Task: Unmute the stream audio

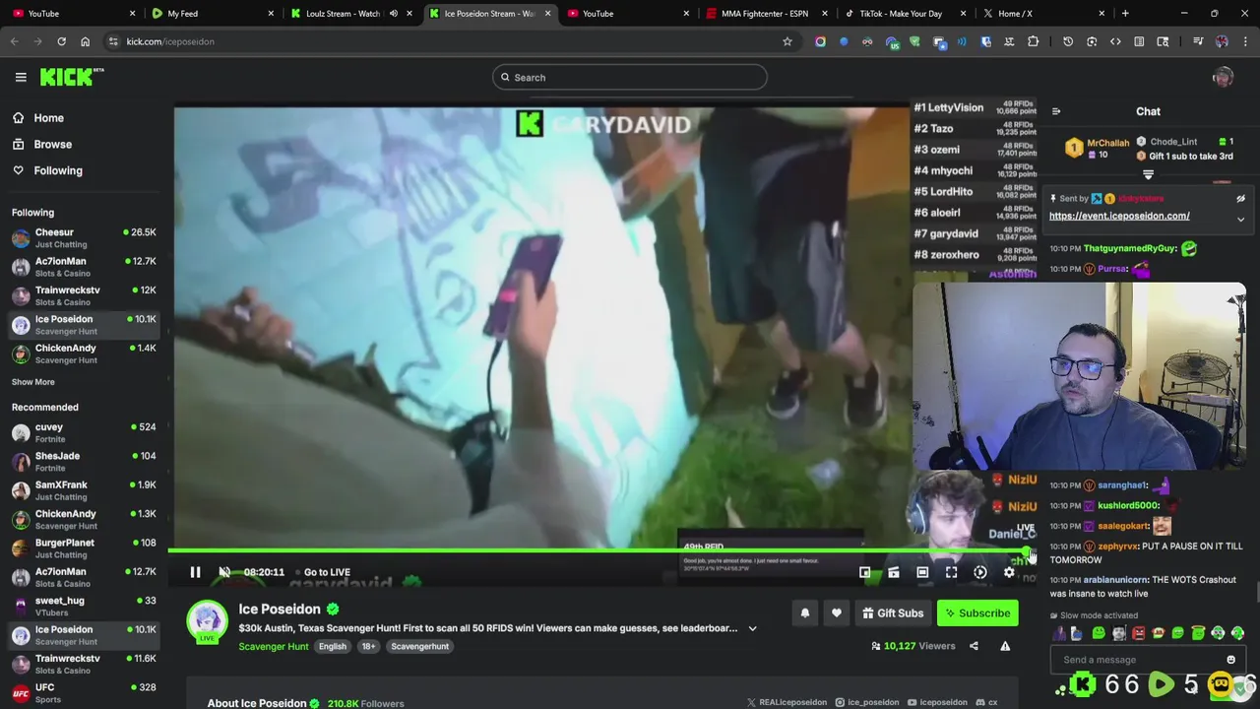Action: coord(224,572)
